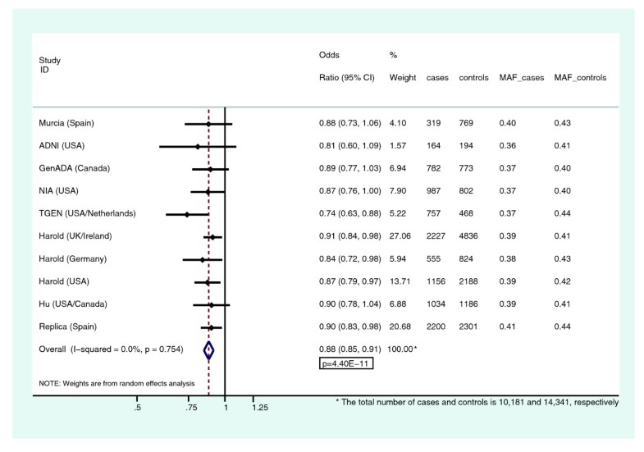Click cases value 319
Image resolution: width=644 pixels, height=452 pixels.
[x=433, y=123]
